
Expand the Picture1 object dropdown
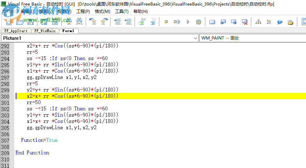click(x=195, y=38)
